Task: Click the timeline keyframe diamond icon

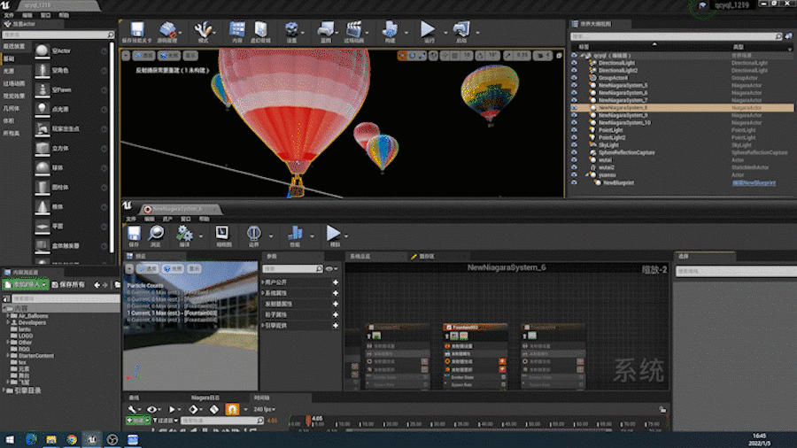Action: [193, 409]
